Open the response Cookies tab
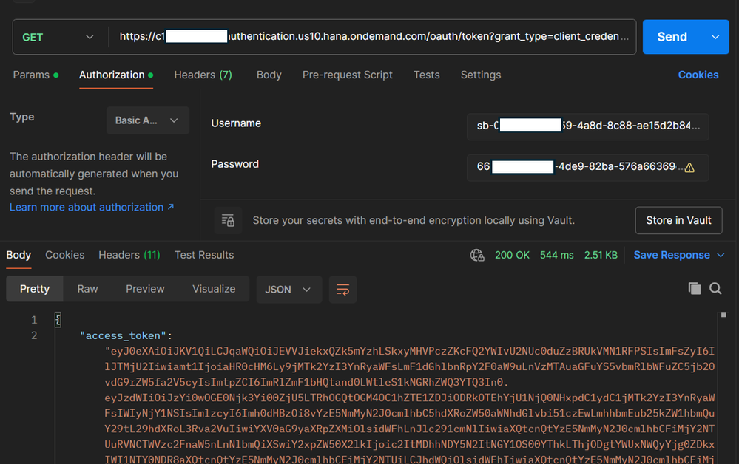This screenshot has width=739, height=464. coord(64,255)
